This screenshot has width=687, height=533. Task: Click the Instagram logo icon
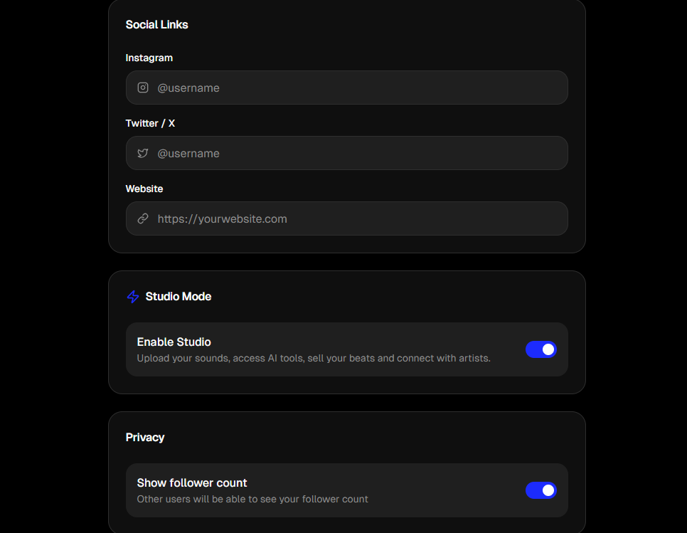coord(143,88)
